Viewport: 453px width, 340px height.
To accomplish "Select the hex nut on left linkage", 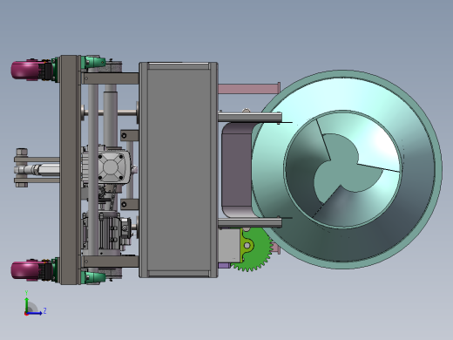I will [x=22, y=153].
